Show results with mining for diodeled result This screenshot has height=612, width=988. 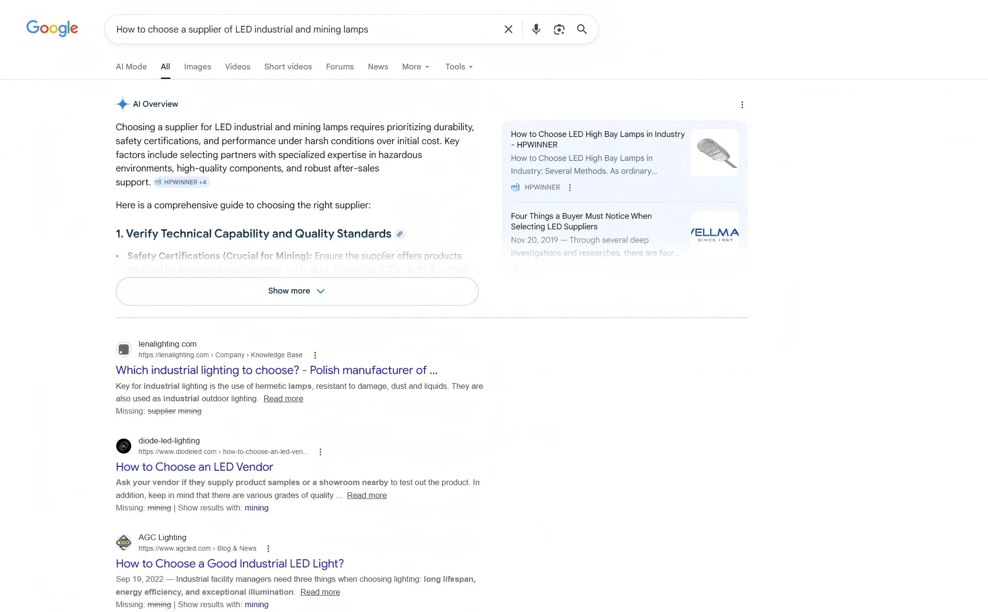tap(257, 508)
